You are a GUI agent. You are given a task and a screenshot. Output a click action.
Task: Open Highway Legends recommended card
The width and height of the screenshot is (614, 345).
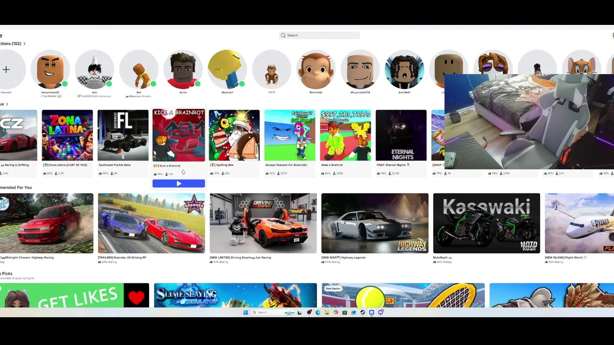tap(375, 223)
